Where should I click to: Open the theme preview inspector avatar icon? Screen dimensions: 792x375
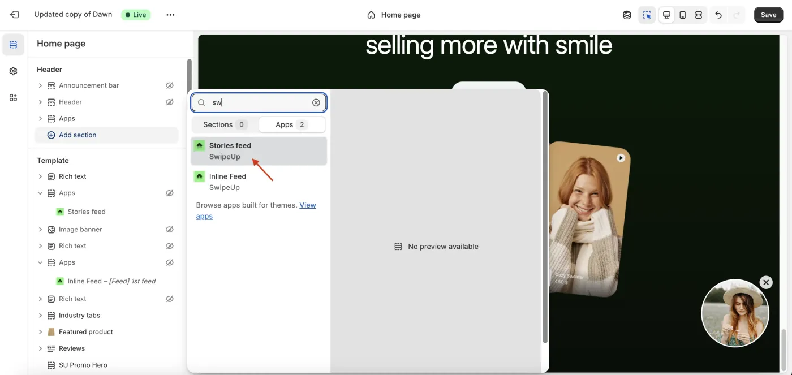(x=627, y=15)
